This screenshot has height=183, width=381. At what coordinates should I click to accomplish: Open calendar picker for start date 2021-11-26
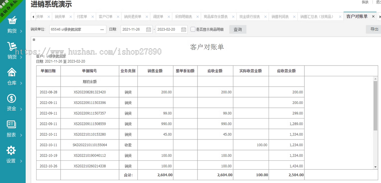(x=149, y=30)
